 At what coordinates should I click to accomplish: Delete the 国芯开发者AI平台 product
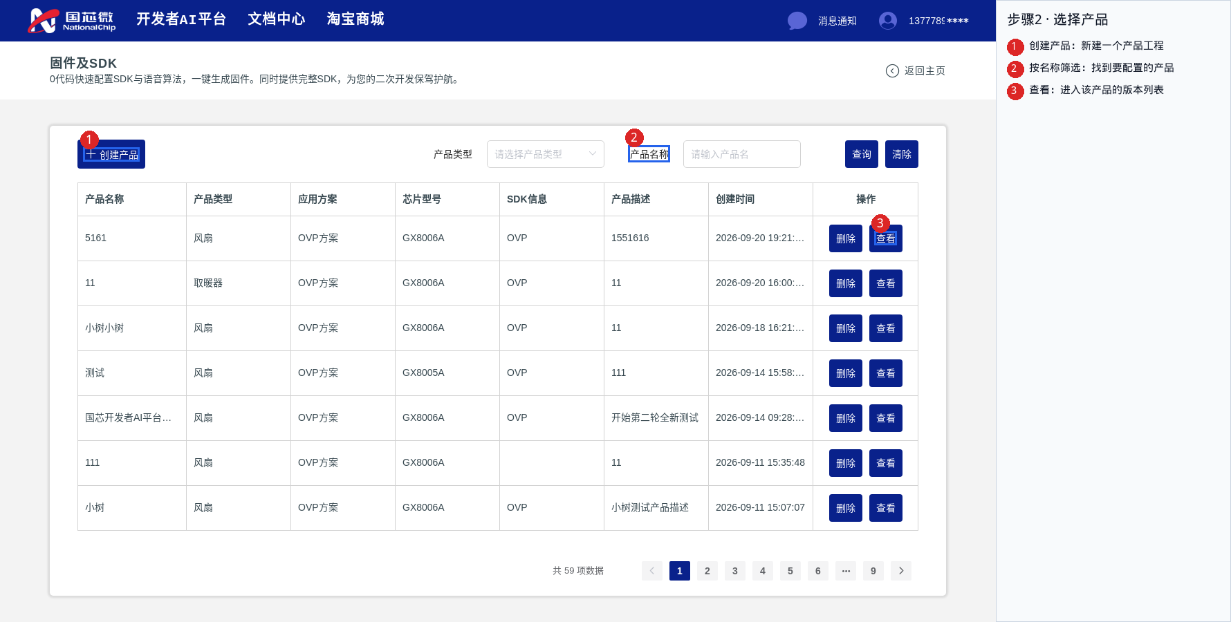click(x=846, y=418)
